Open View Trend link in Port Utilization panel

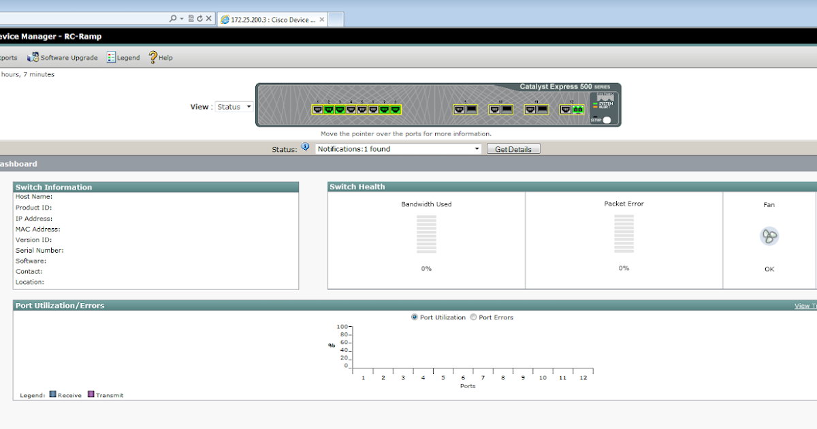(x=805, y=306)
